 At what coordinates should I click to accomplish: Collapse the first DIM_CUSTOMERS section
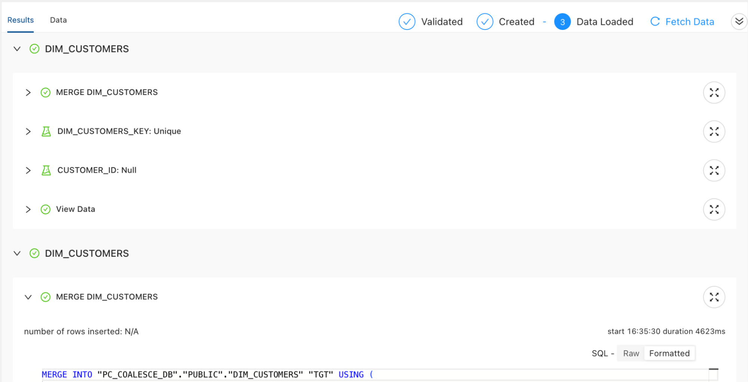coord(17,49)
